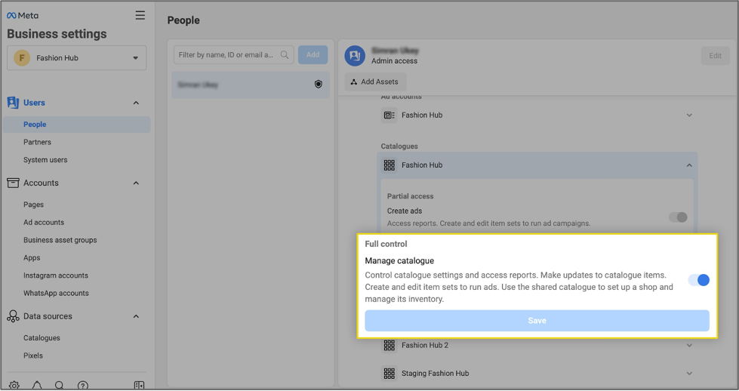Click the Fashion Hub 2 catalogue icon
The width and height of the screenshot is (739, 391).
pos(390,345)
